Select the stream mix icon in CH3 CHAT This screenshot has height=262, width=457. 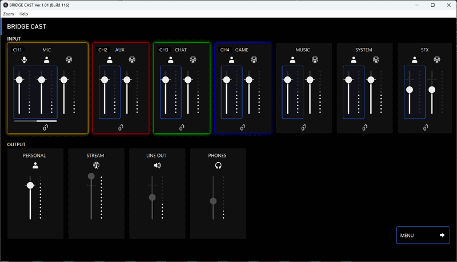(193, 60)
